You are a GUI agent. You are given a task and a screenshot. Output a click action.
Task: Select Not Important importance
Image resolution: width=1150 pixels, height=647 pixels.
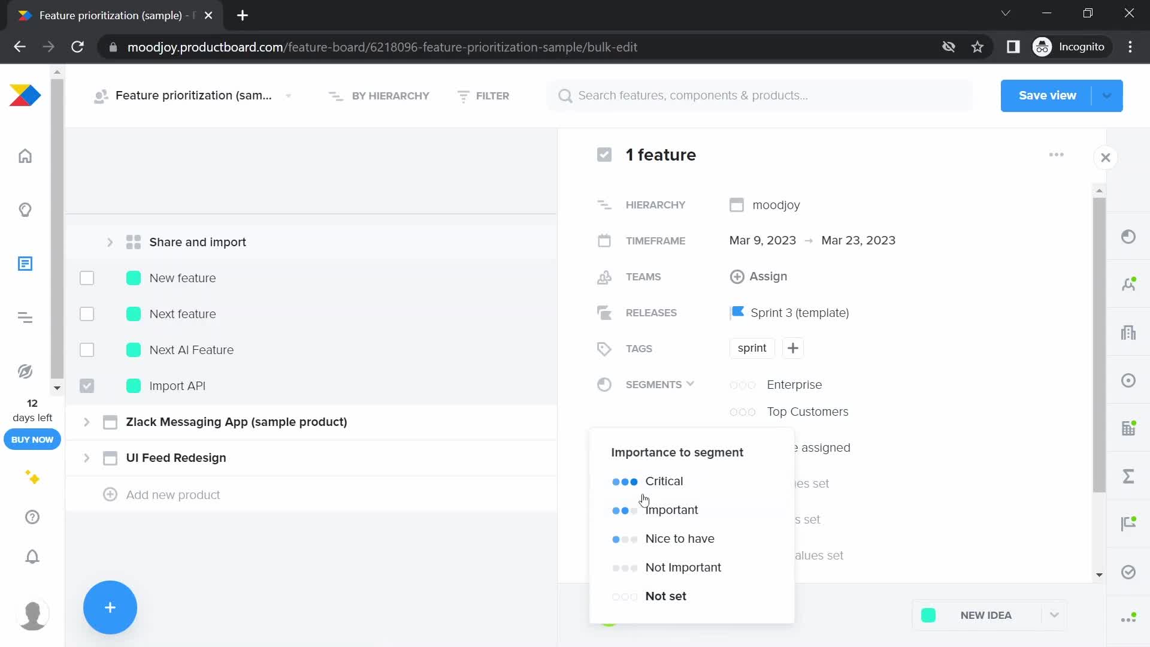692,567
